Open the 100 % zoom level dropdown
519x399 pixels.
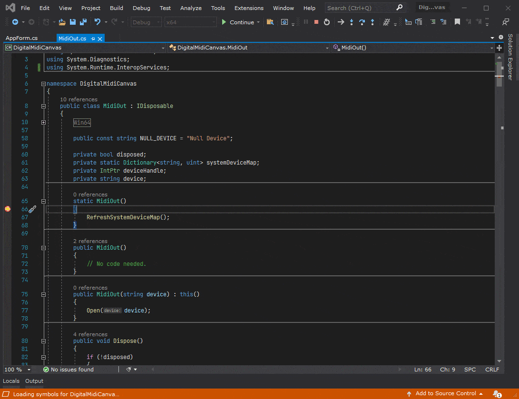(x=29, y=370)
